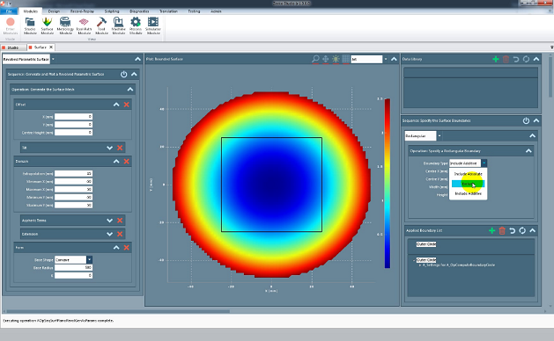This screenshot has height=341, width=554.
Task: Choose Include Additive in the dropdown list
Action: coord(468,193)
